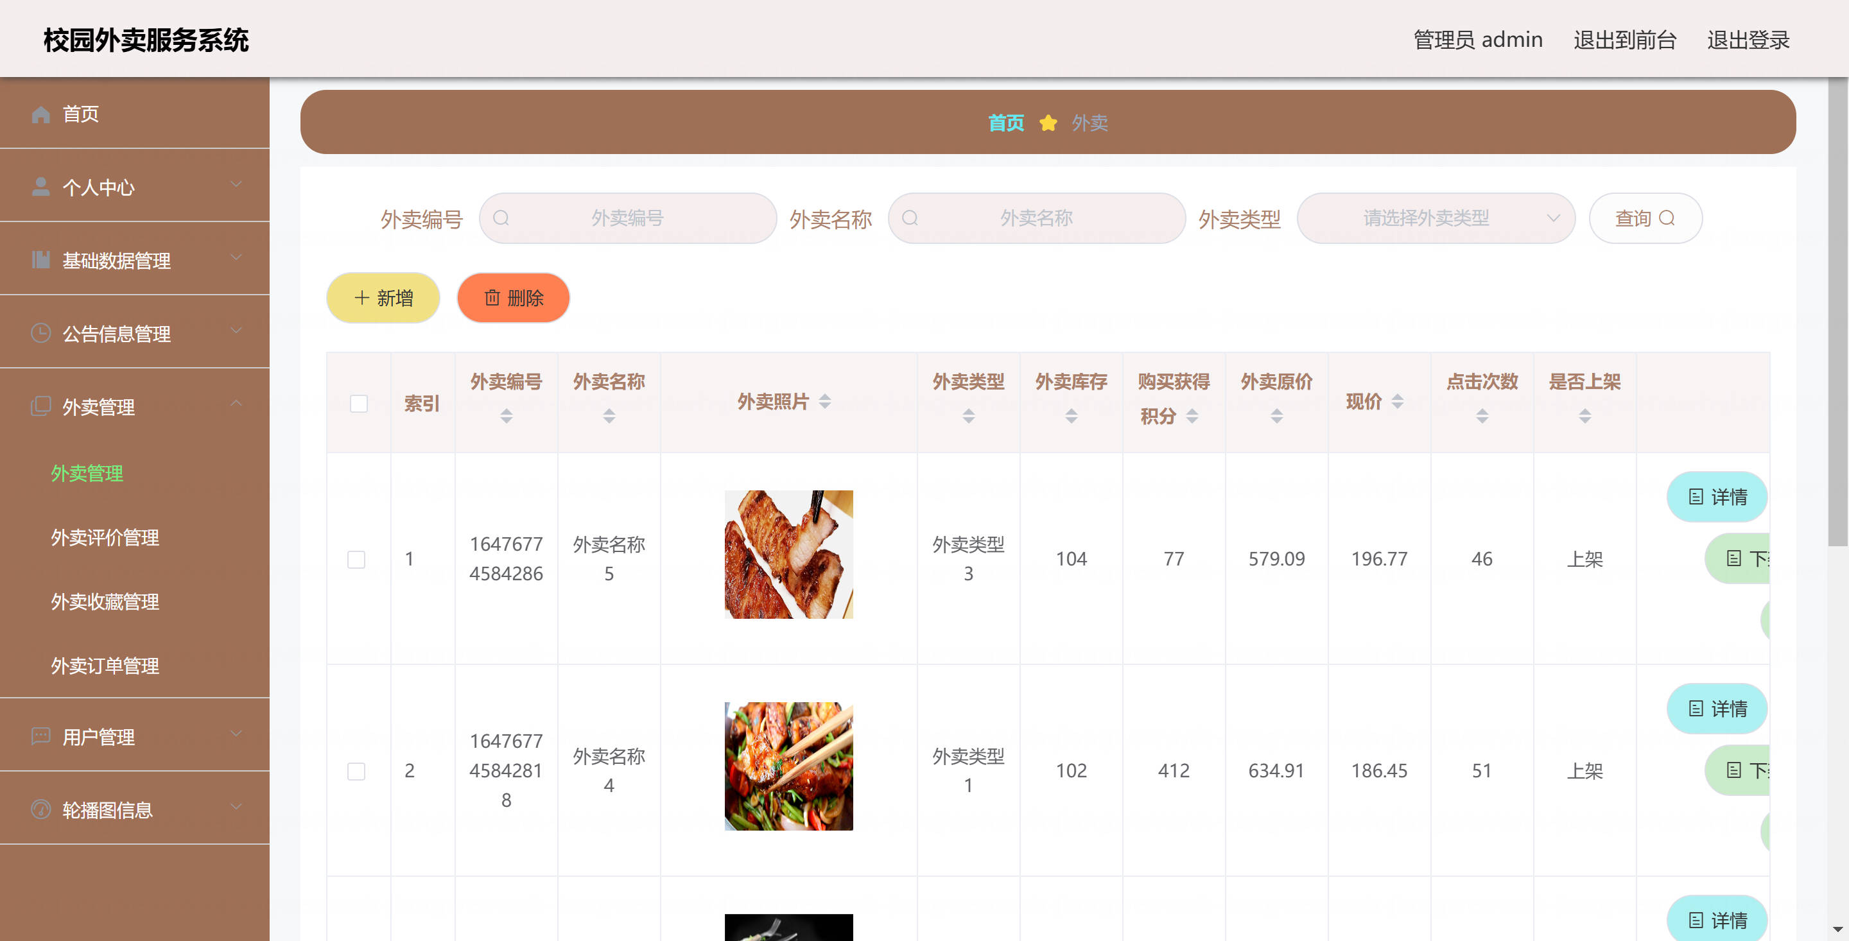
Task: Click the chat icon beside 用户管理
Action: (41, 736)
